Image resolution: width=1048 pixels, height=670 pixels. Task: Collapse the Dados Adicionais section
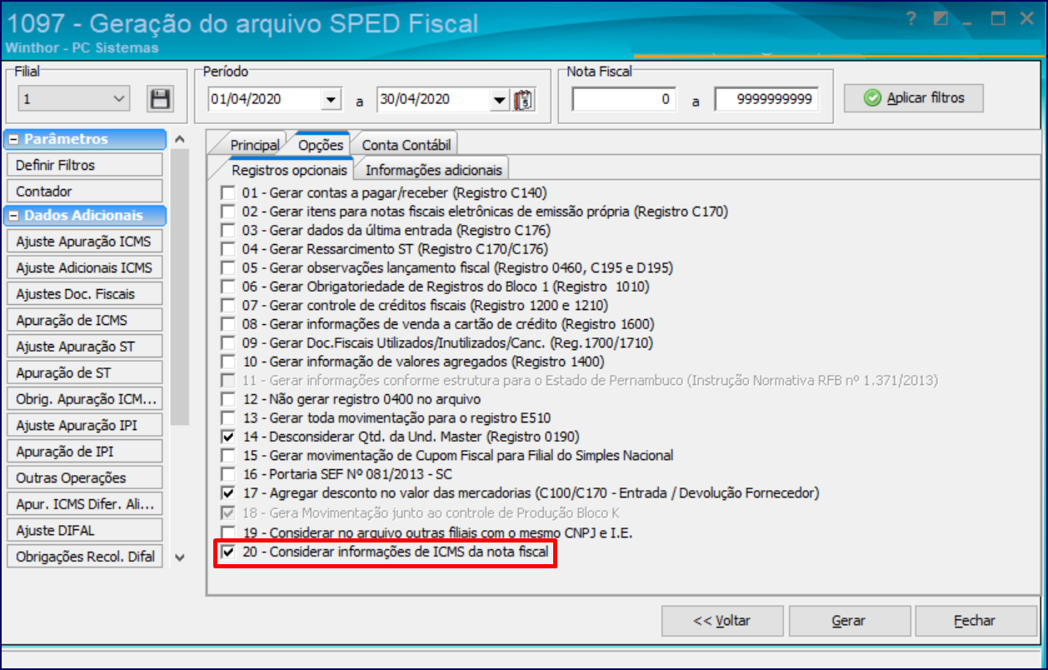[14, 216]
